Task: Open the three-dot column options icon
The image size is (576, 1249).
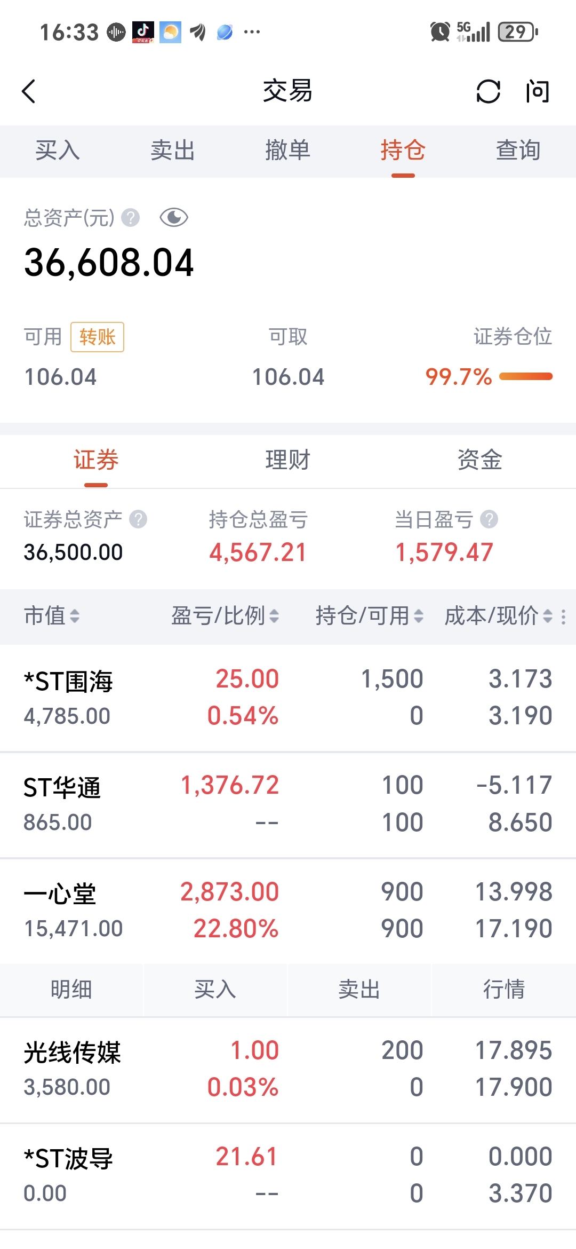Action: (564, 616)
